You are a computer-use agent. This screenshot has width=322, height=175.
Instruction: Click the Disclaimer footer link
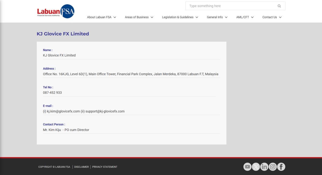[x=81, y=167]
